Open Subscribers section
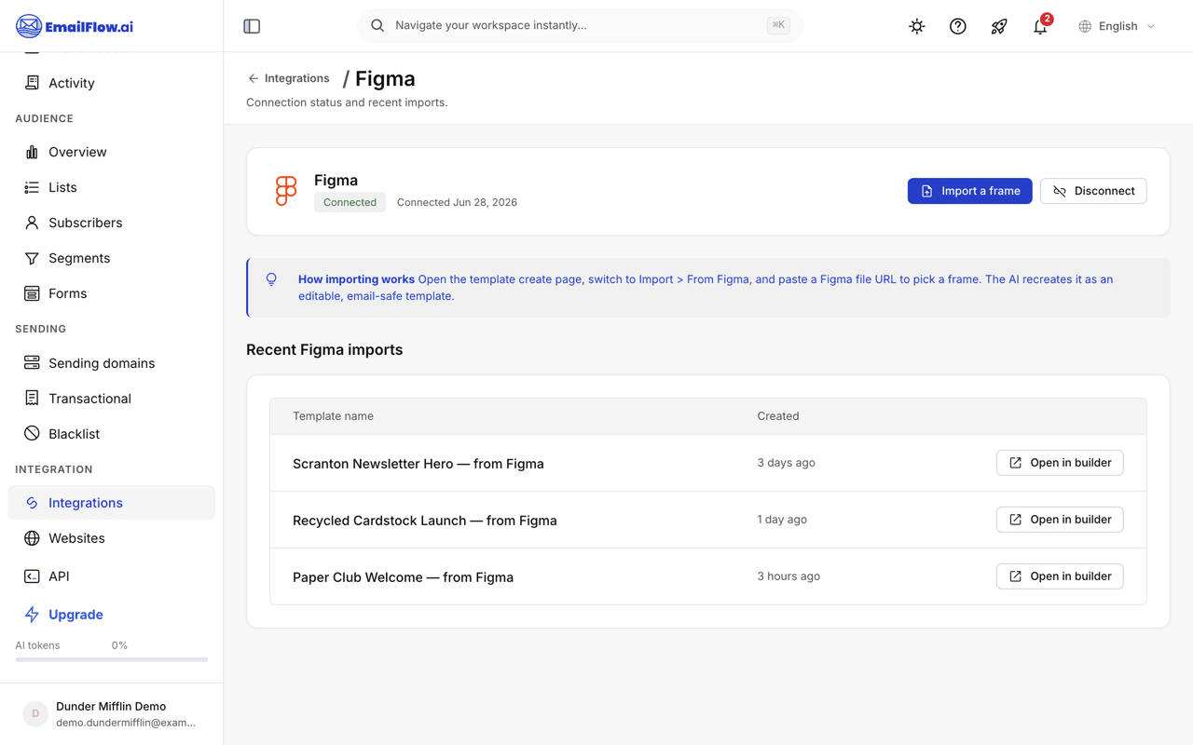Screen dimensions: 1193x745 click(x=111, y=223)
